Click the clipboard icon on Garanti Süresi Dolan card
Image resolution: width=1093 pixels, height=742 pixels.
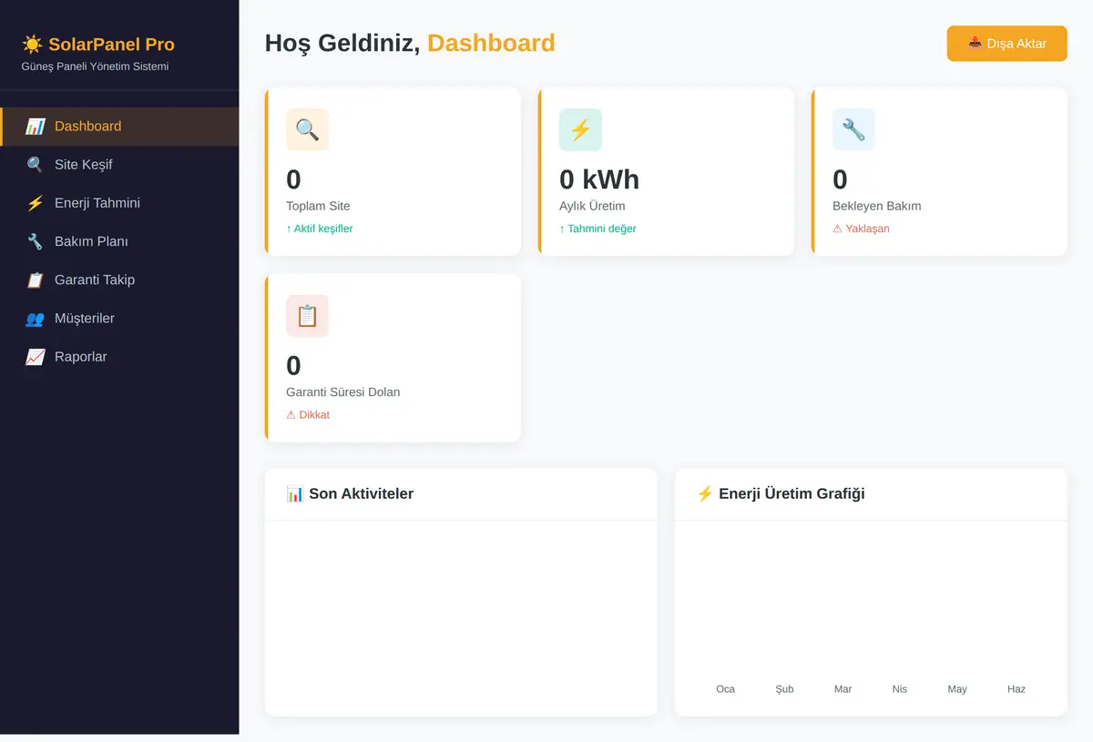tap(307, 316)
